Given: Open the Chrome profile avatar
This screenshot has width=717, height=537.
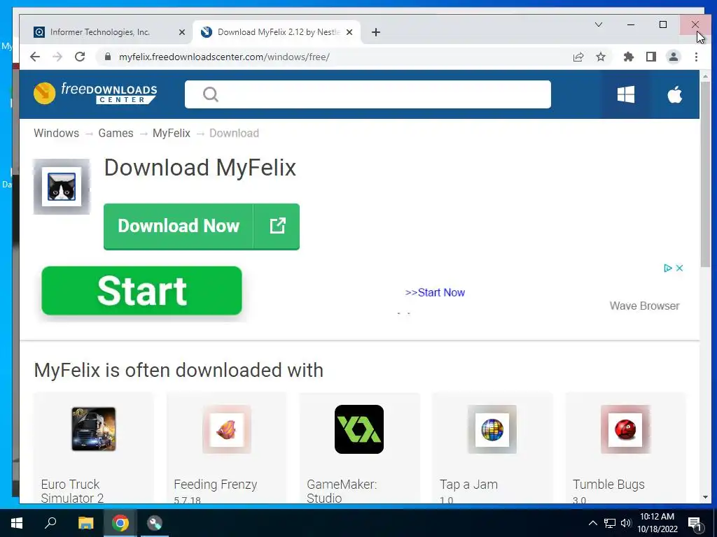Looking at the screenshot, I should (674, 57).
